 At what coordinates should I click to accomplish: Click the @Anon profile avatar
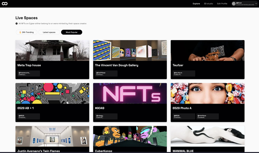point(233,4)
